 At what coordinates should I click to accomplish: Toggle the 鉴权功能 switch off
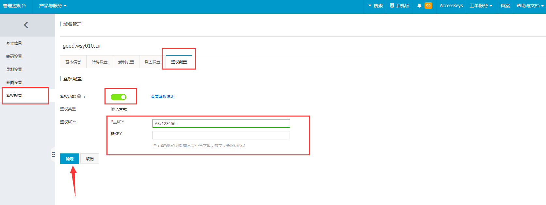pyautogui.click(x=119, y=97)
